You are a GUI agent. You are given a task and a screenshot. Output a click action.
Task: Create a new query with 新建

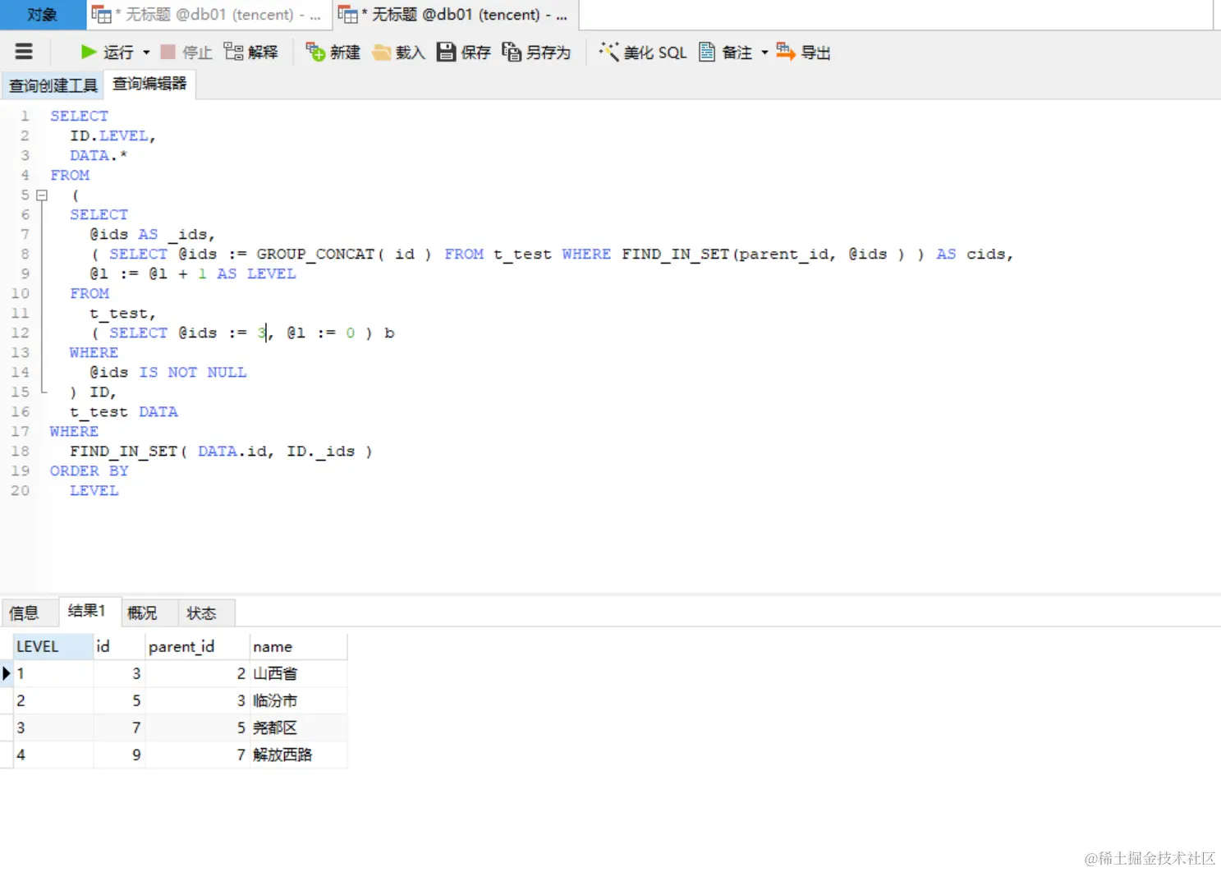click(x=333, y=52)
